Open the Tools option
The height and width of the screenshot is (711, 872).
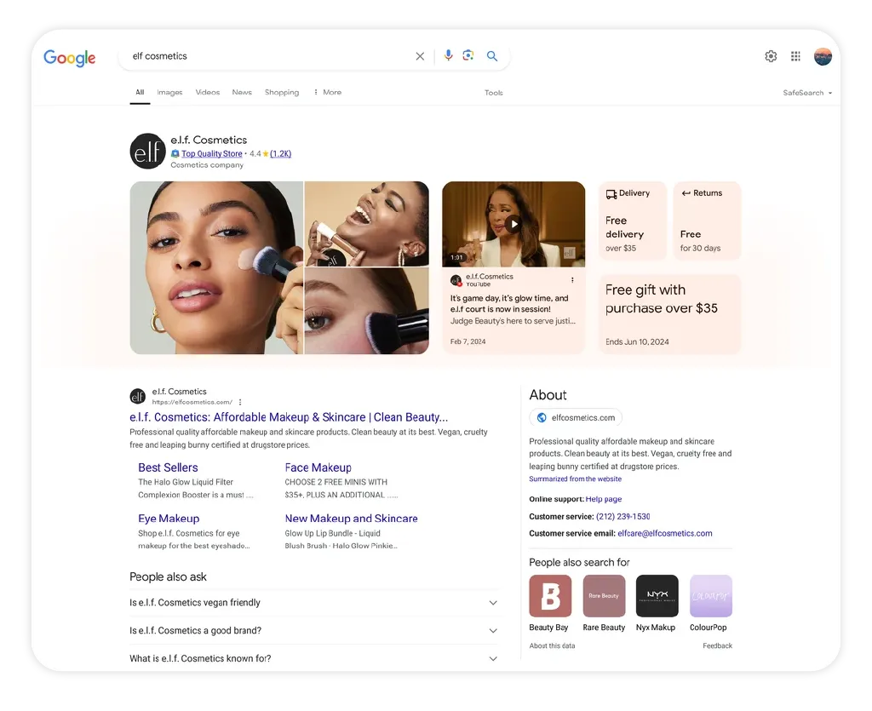point(494,93)
